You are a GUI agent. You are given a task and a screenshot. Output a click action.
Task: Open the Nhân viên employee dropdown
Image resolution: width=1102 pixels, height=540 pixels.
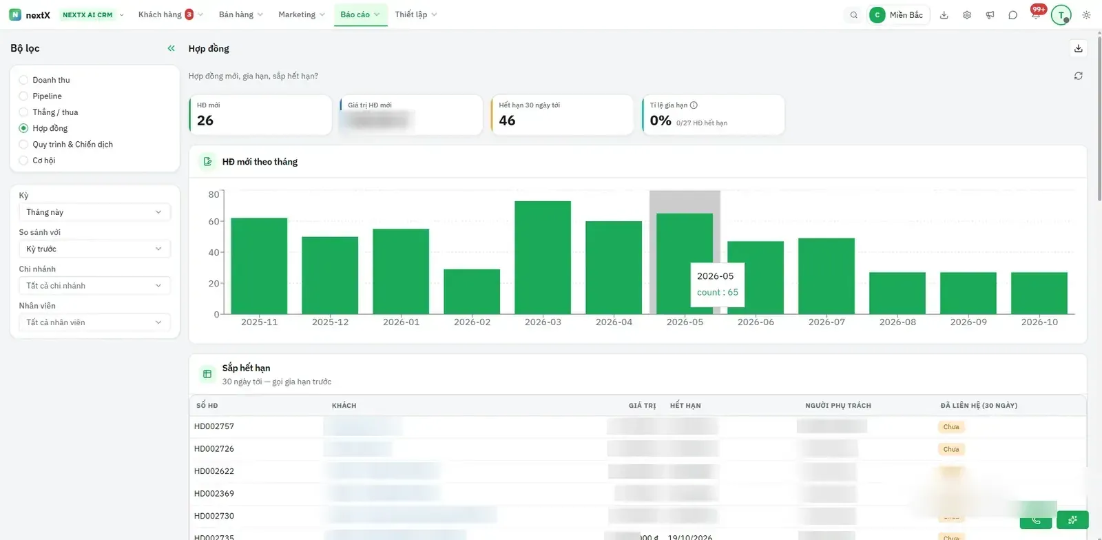94,322
